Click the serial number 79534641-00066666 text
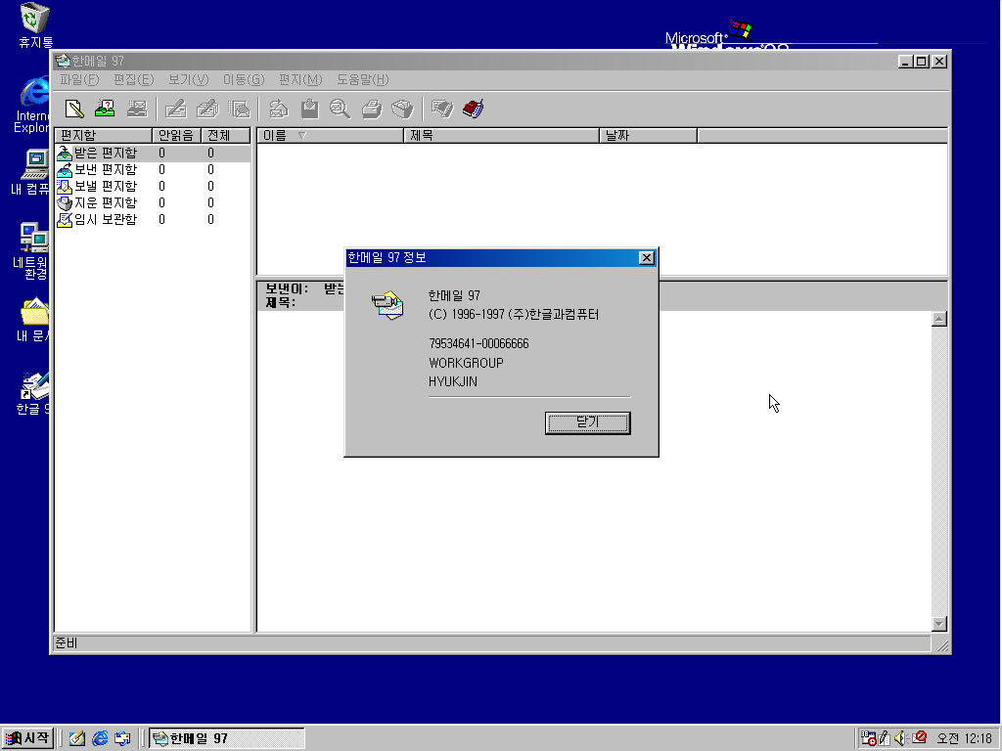This screenshot has width=1002, height=751. click(x=478, y=343)
